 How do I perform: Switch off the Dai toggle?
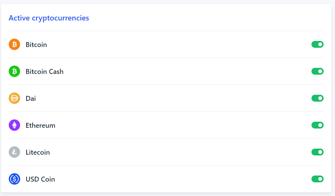point(318,98)
